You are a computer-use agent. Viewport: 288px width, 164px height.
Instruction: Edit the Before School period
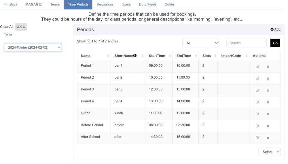pos(257,126)
